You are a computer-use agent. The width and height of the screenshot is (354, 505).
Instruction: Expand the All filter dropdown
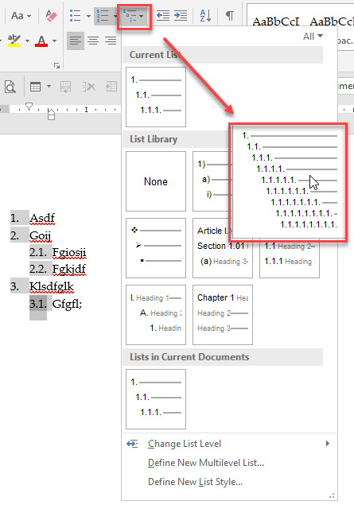(x=313, y=37)
